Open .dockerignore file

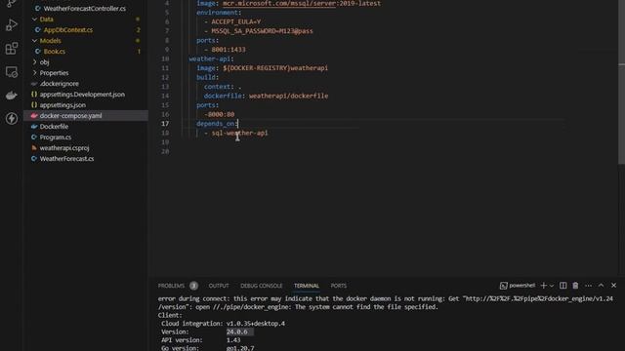59,84
